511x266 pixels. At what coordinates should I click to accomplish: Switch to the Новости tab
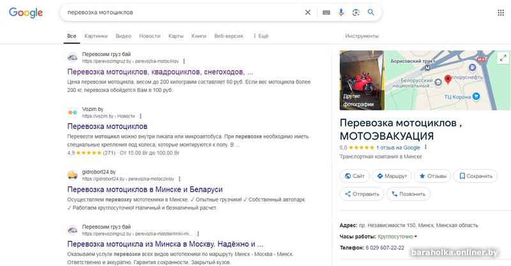tap(149, 36)
